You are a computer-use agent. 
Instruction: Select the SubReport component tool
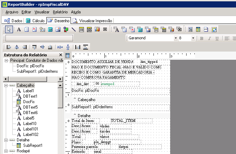point(198,29)
